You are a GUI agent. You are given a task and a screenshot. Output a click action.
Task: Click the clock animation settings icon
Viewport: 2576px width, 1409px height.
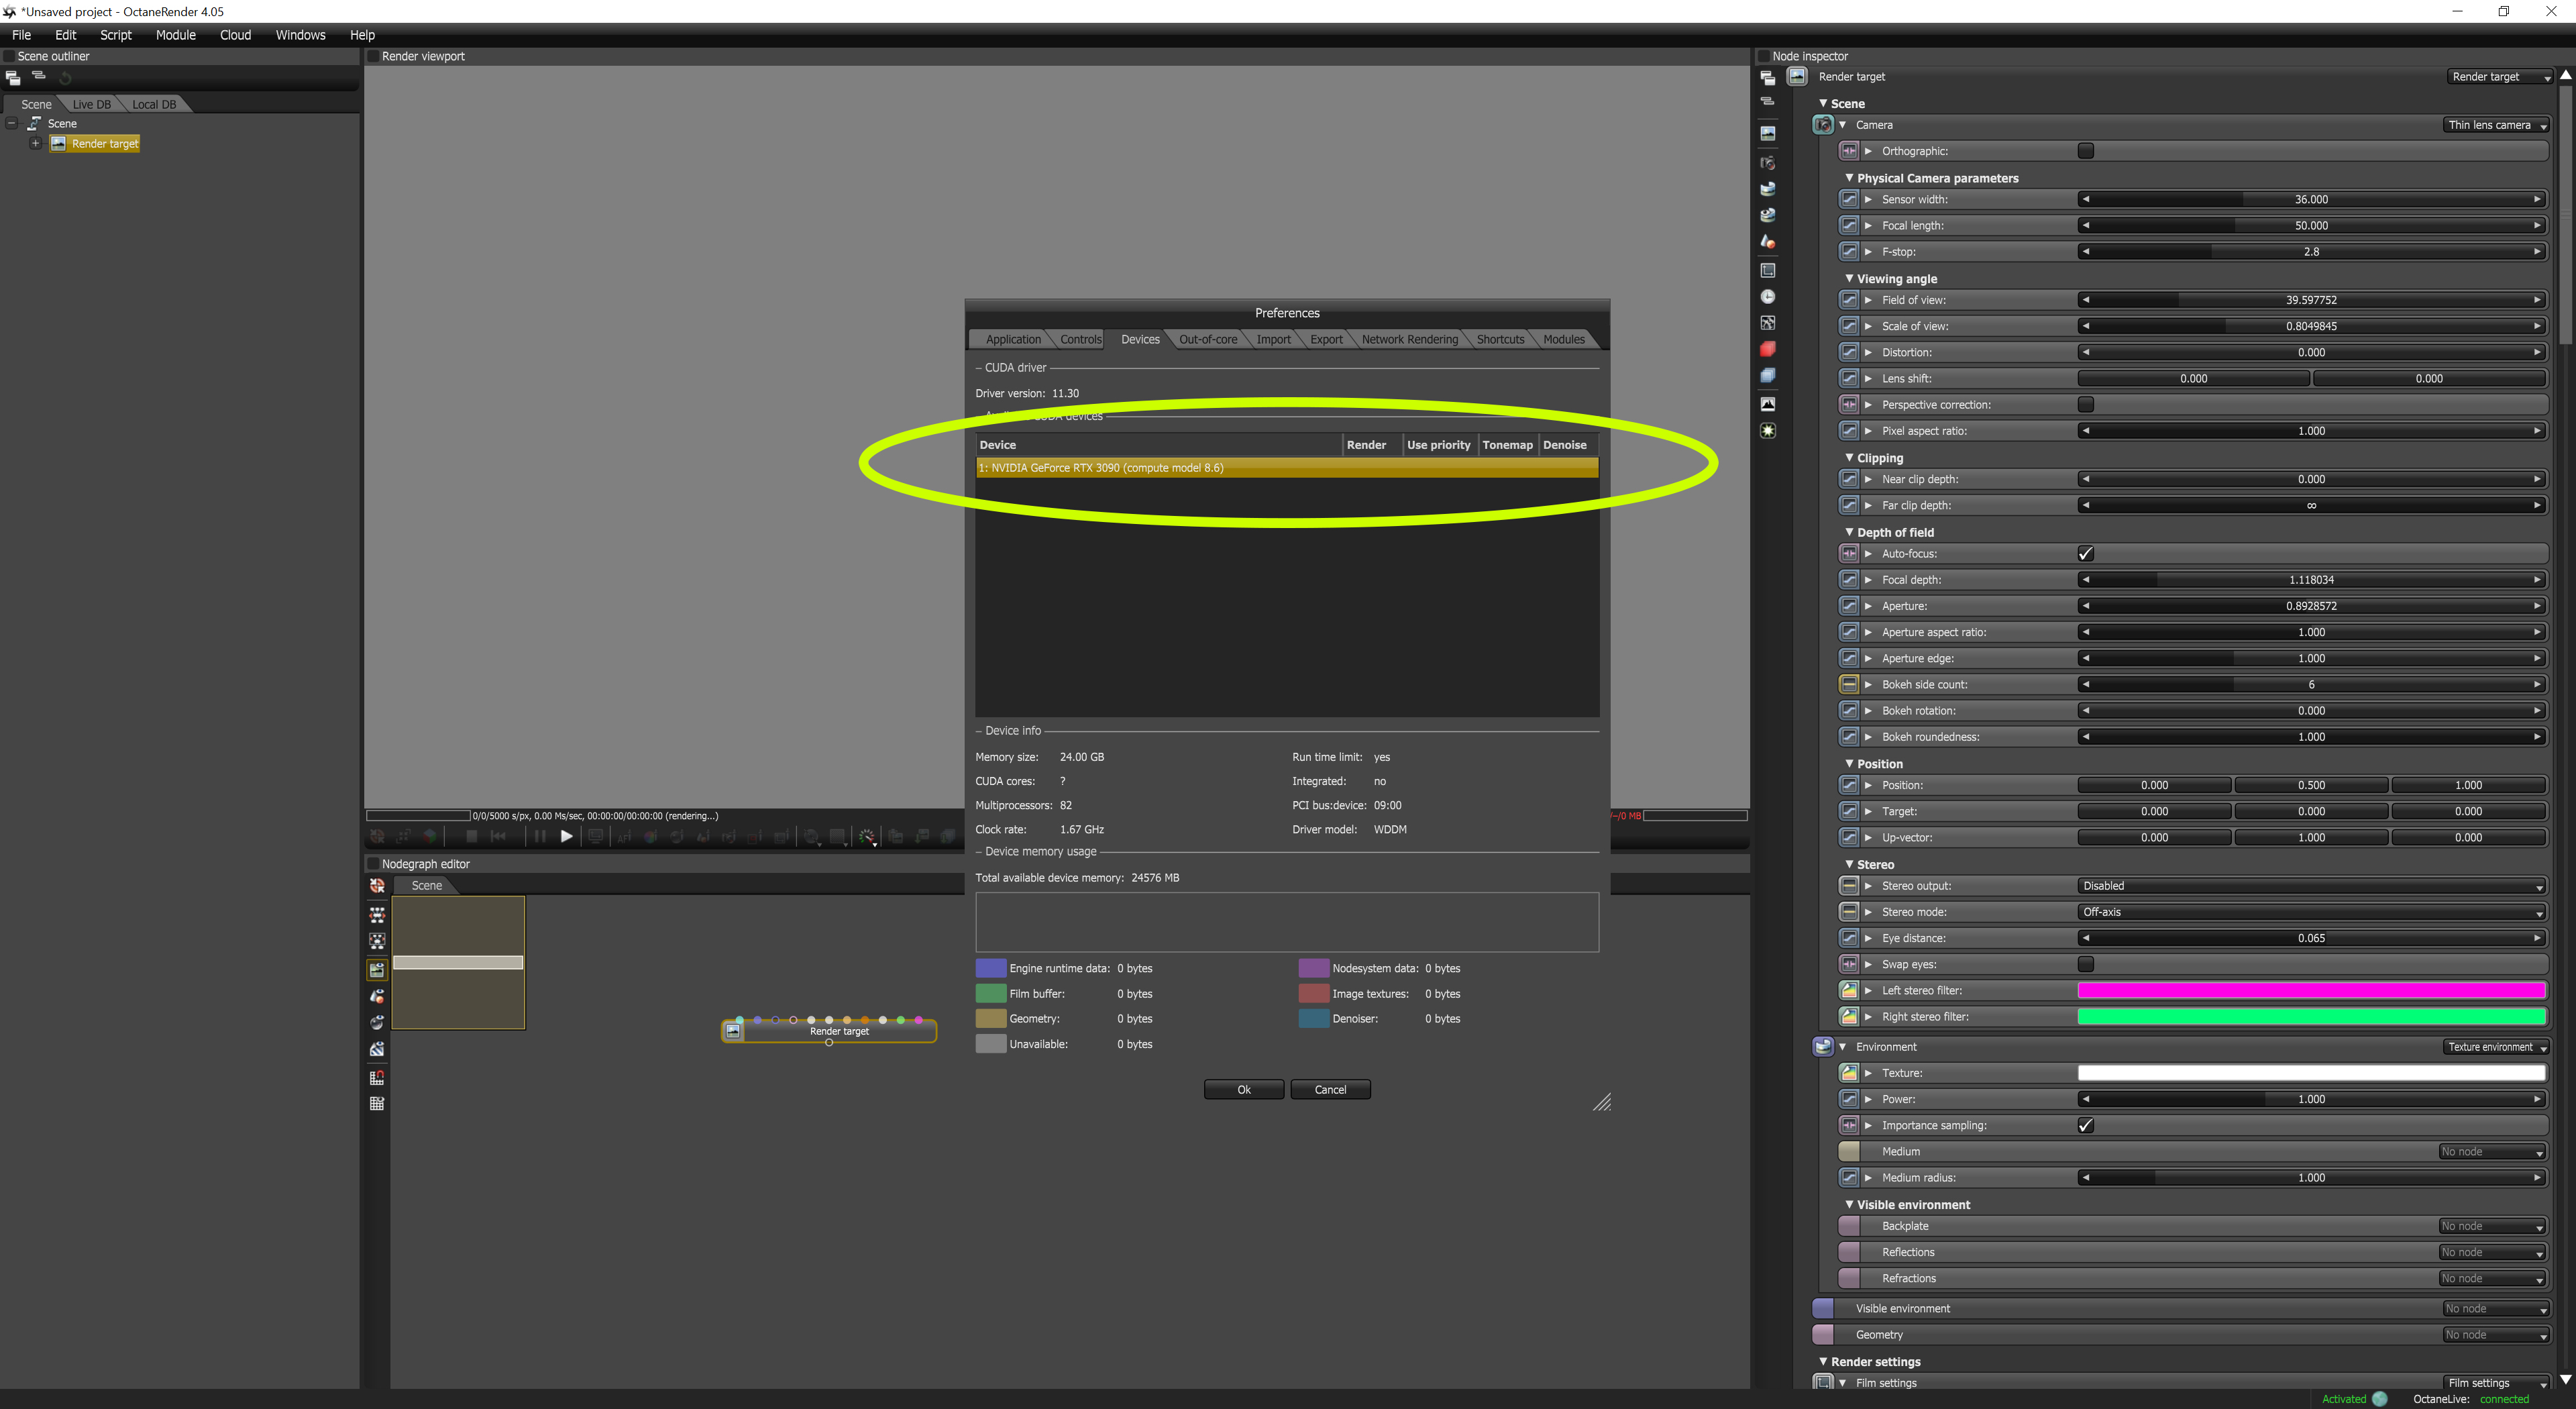tap(1767, 297)
